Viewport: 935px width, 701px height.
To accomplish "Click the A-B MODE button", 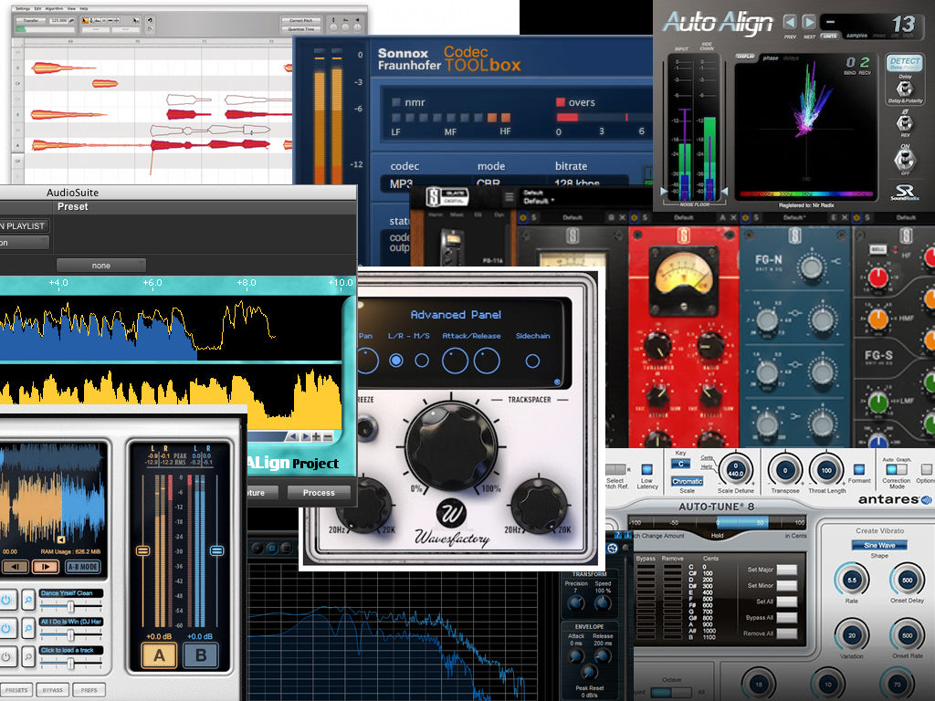I will point(82,566).
